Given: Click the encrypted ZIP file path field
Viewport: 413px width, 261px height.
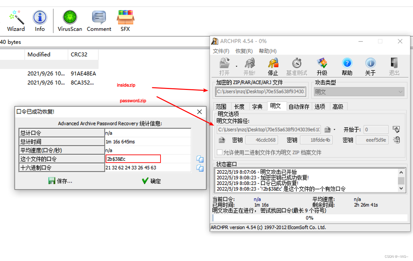Looking at the screenshot, I should click(x=261, y=92).
